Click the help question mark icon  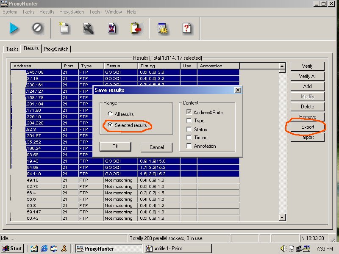coord(187,28)
